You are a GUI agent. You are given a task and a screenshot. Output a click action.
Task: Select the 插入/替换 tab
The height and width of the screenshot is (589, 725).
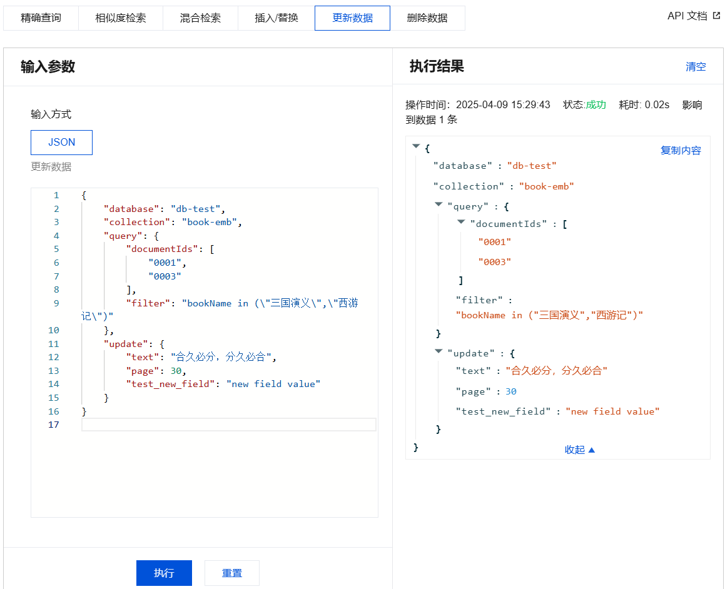(x=276, y=18)
